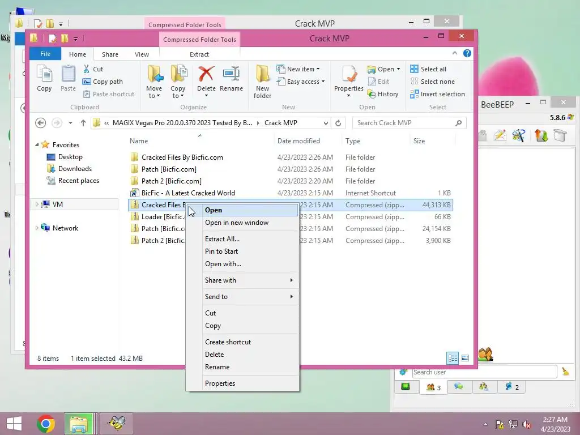Select BicFic - A Latest Cracked World shortcut

[x=188, y=193]
